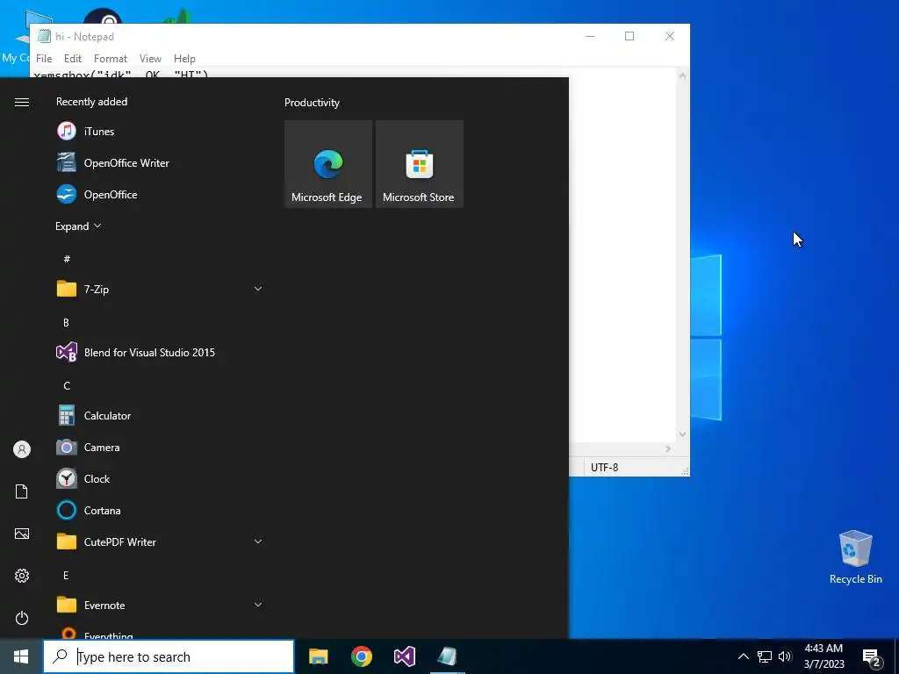Viewport: 899px width, 674px height.
Task: Expand the CutePDF Writer chevron
Action: pos(258,541)
